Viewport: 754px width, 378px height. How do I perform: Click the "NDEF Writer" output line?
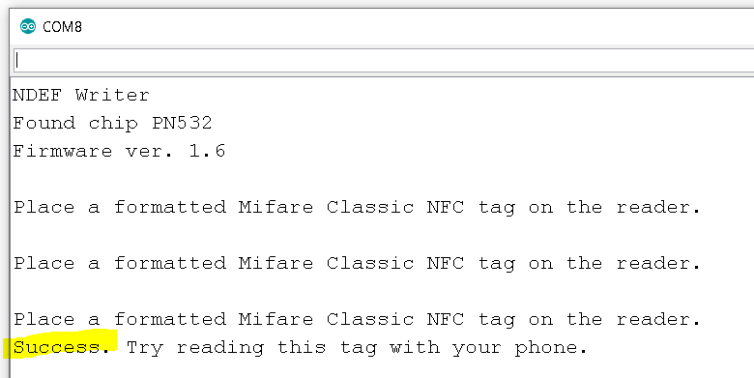click(81, 95)
